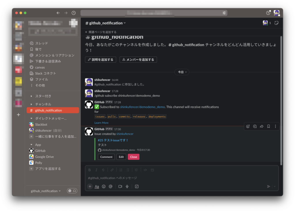Insert code formatting in composer
This screenshot has width=295, height=212.
click(x=145, y=170)
